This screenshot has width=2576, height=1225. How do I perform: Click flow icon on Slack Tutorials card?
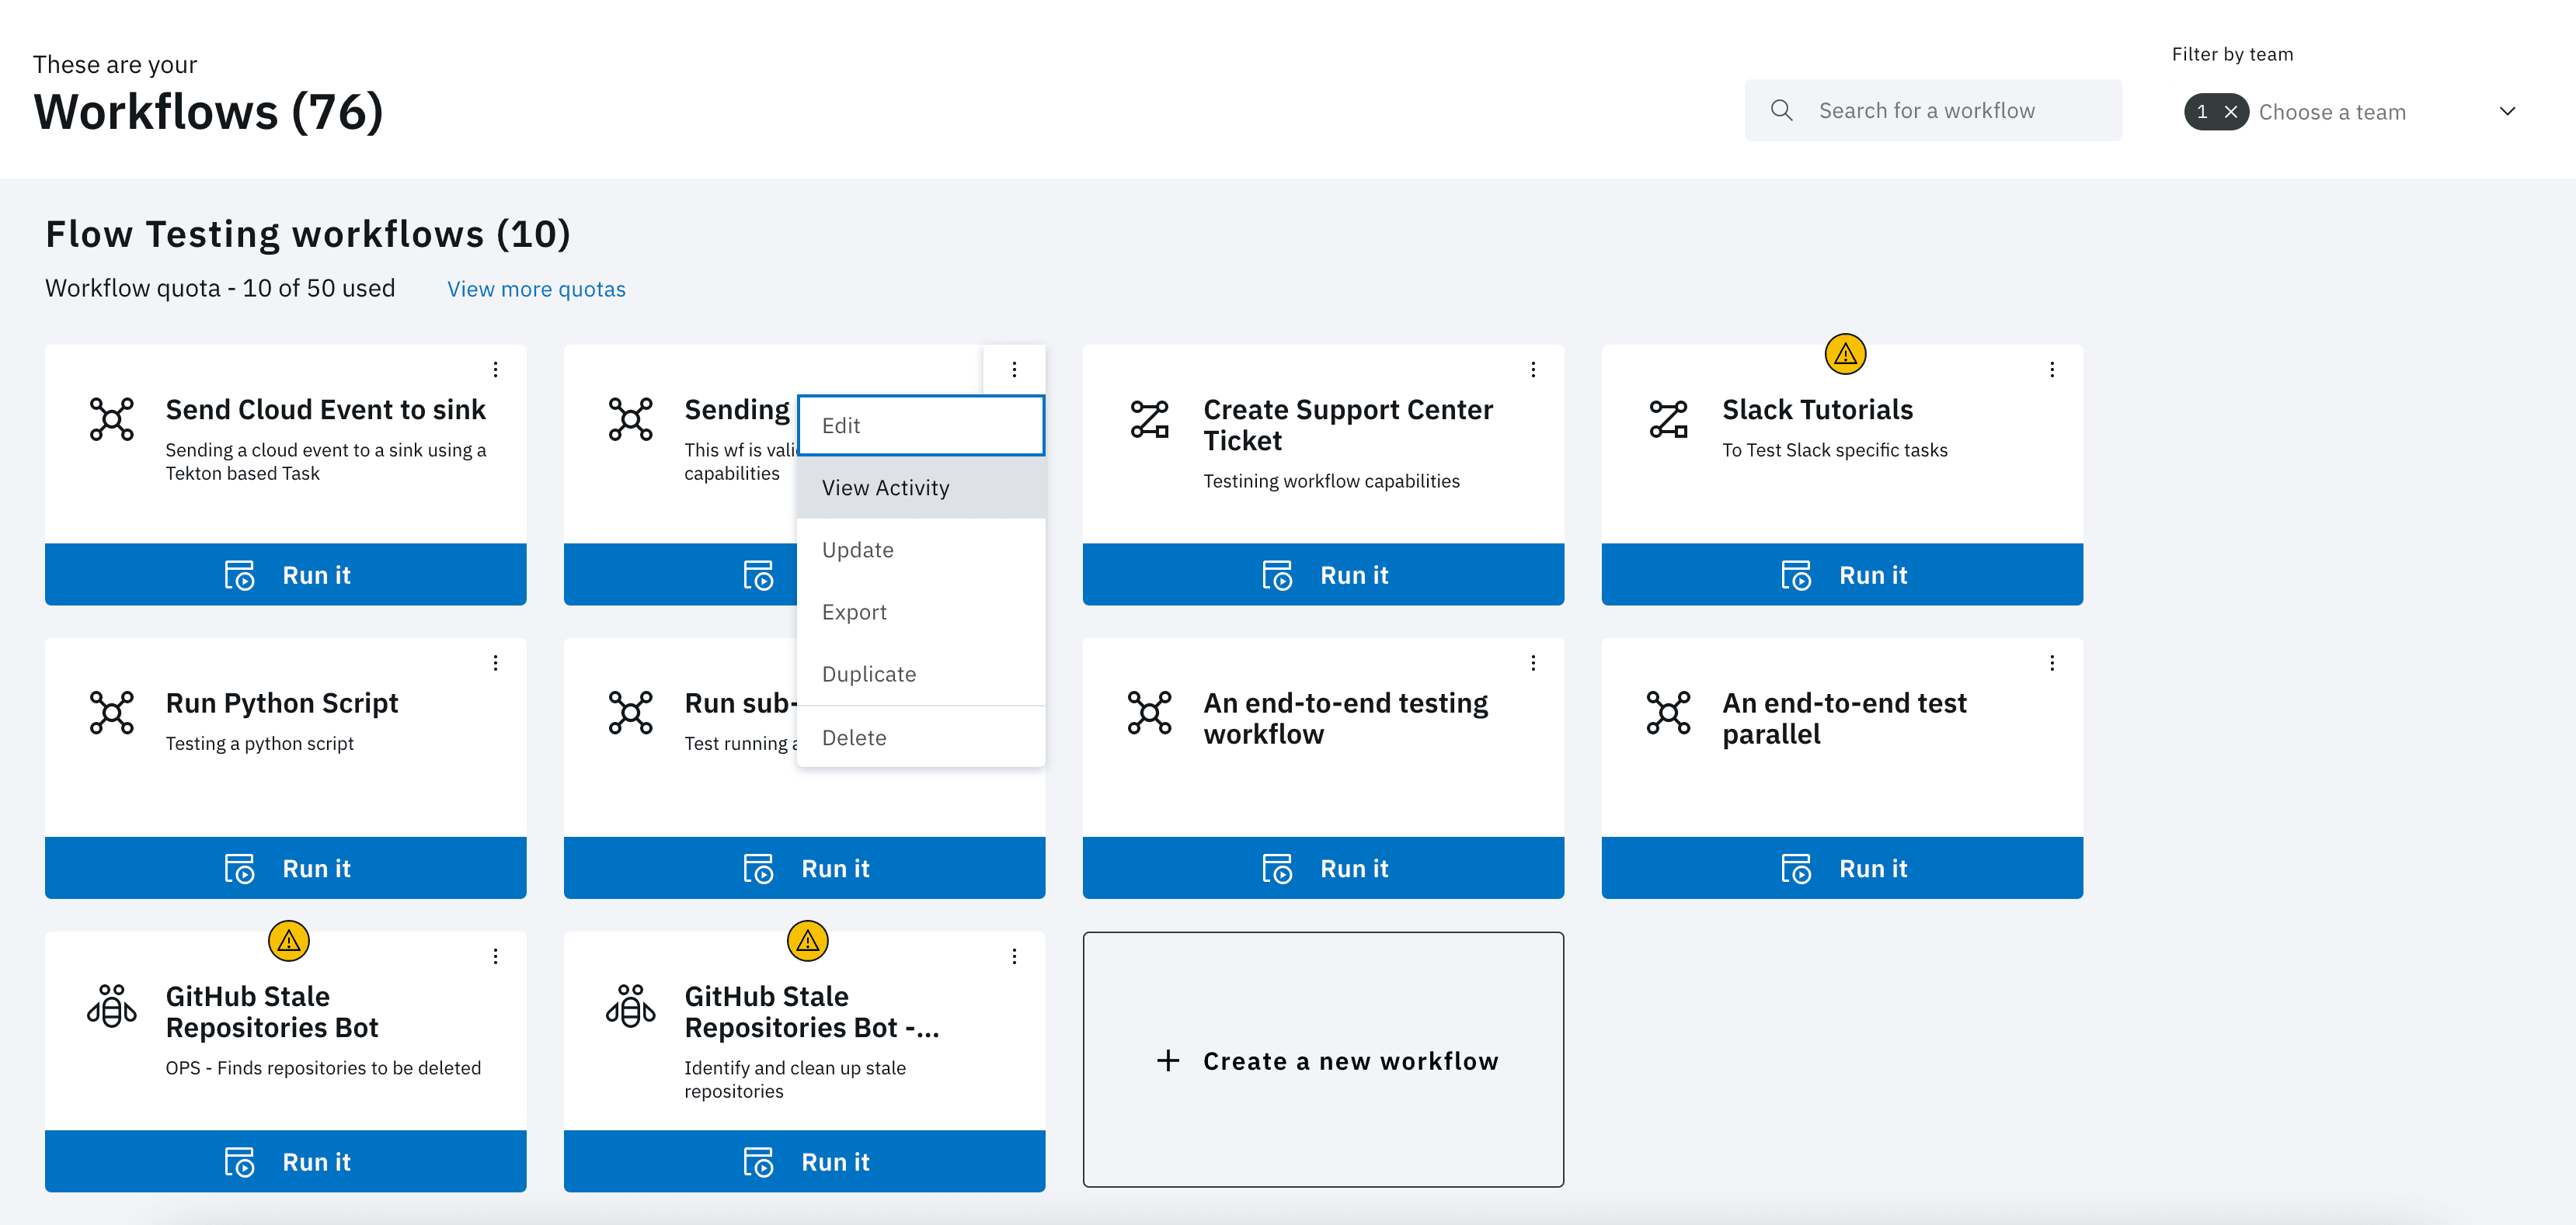coord(1668,420)
